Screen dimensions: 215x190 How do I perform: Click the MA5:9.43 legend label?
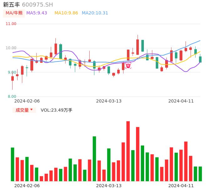click(x=37, y=13)
